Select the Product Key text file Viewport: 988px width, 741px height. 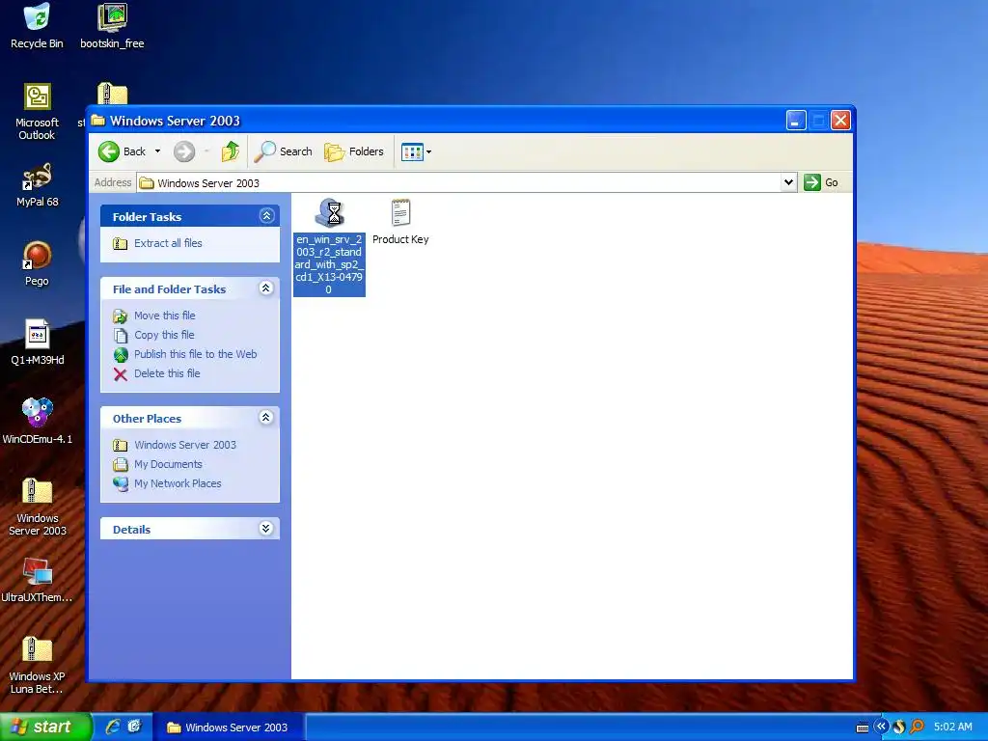coord(400,221)
